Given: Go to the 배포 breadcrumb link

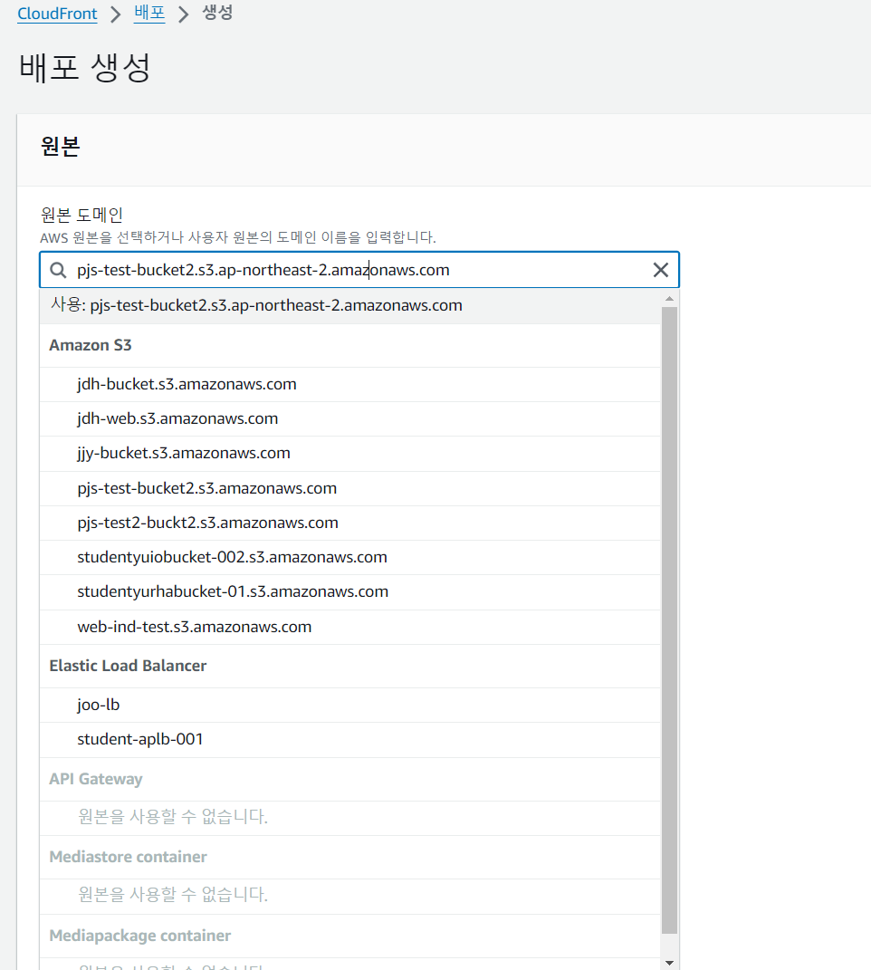Looking at the screenshot, I should [149, 13].
